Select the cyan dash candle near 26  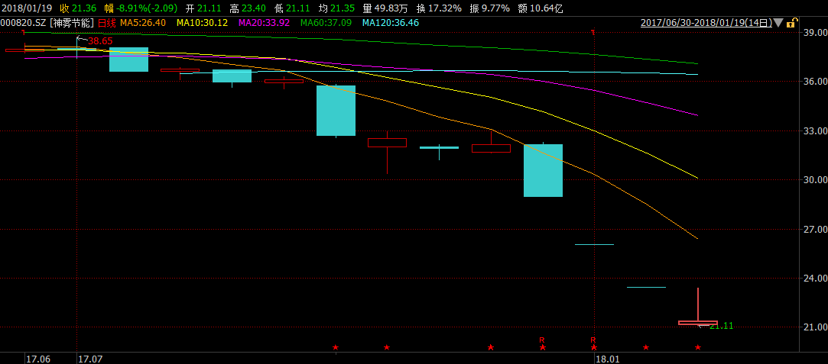[x=594, y=244]
